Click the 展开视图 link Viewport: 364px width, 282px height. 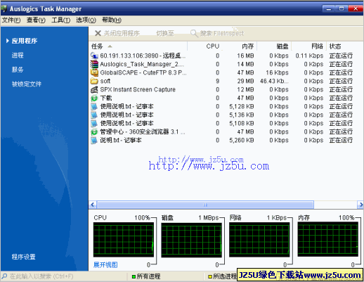(105, 265)
